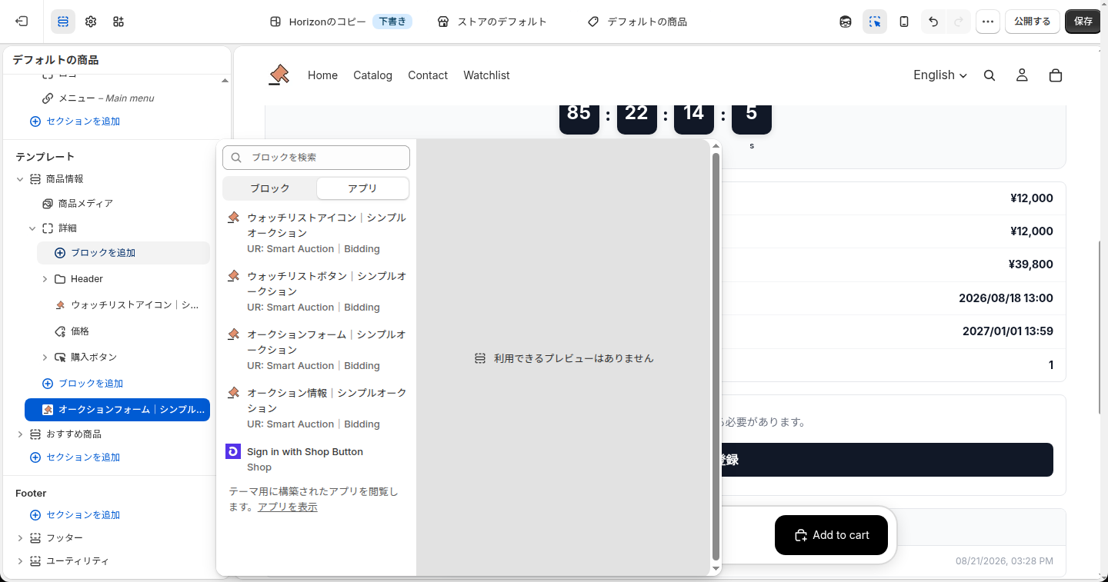This screenshot has width=1108, height=582.
Task: Open the Sections panel icon
Action: (x=63, y=22)
